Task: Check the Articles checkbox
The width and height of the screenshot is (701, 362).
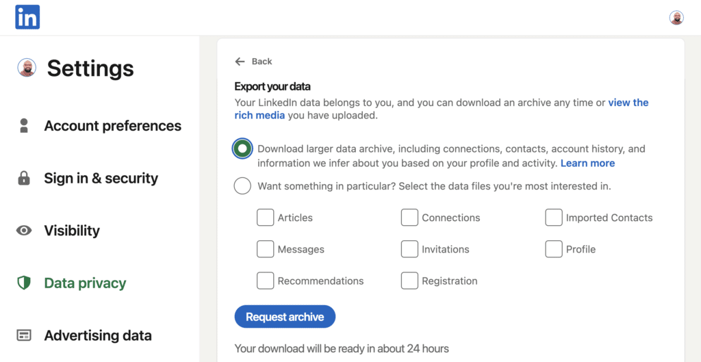Action: [265, 218]
